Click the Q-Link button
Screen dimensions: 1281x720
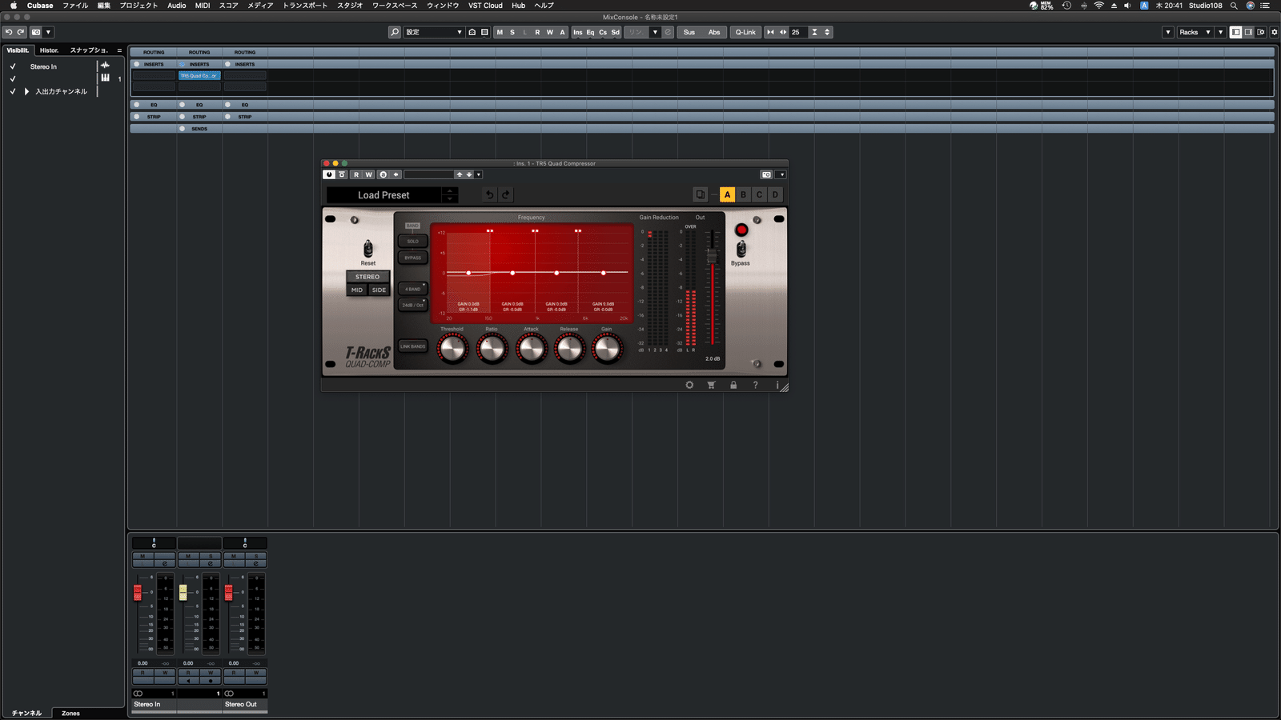click(x=745, y=32)
